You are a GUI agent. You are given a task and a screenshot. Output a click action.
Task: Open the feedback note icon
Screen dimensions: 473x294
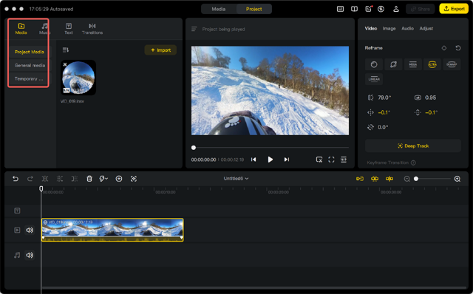pos(368,9)
